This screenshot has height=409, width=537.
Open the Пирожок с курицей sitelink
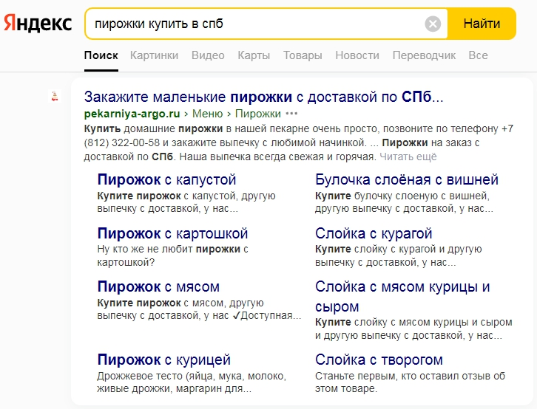163,360
